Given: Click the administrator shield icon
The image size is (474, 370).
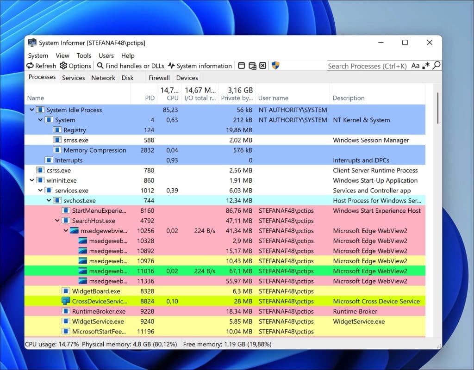Looking at the screenshot, I should [275, 66].
